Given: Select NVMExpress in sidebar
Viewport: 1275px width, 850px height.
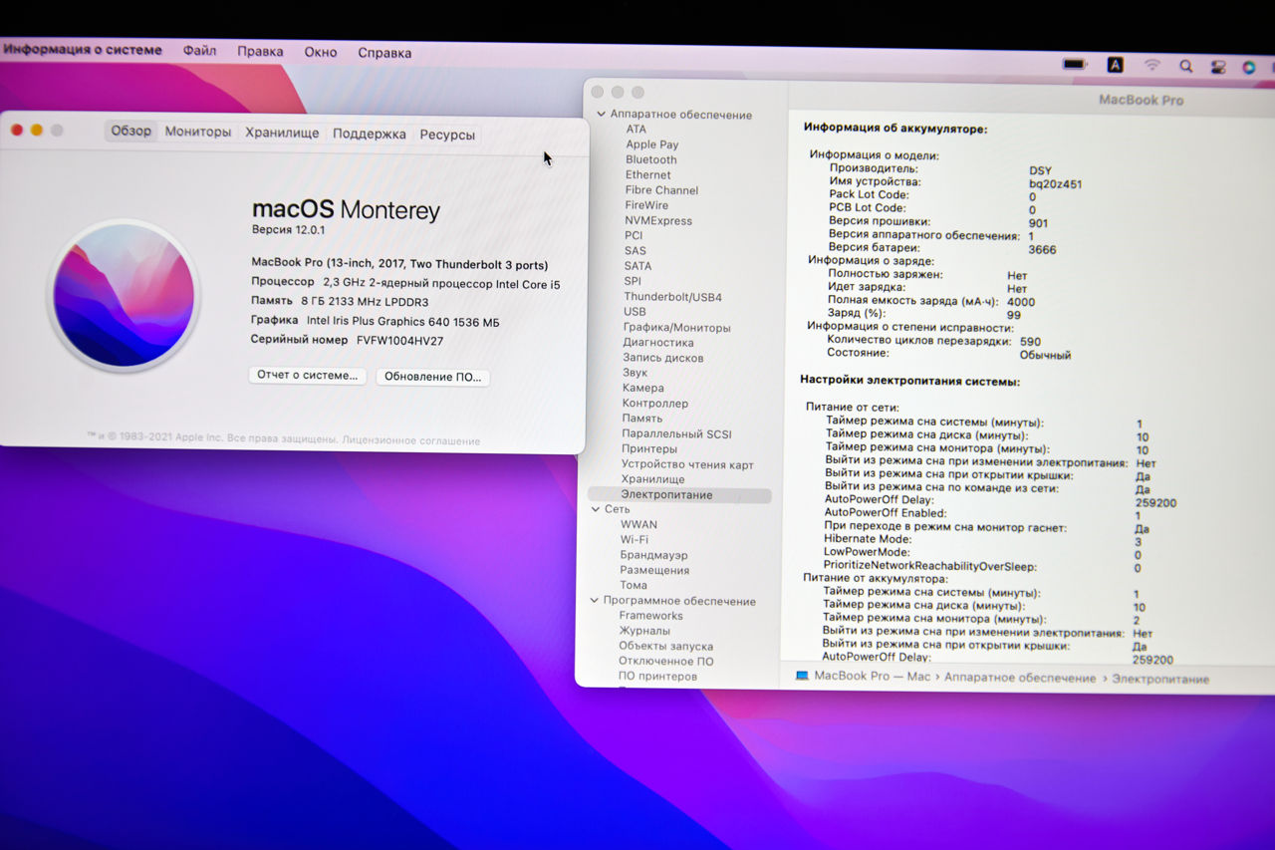Looking at the screenshot, I should click(658, 220).
